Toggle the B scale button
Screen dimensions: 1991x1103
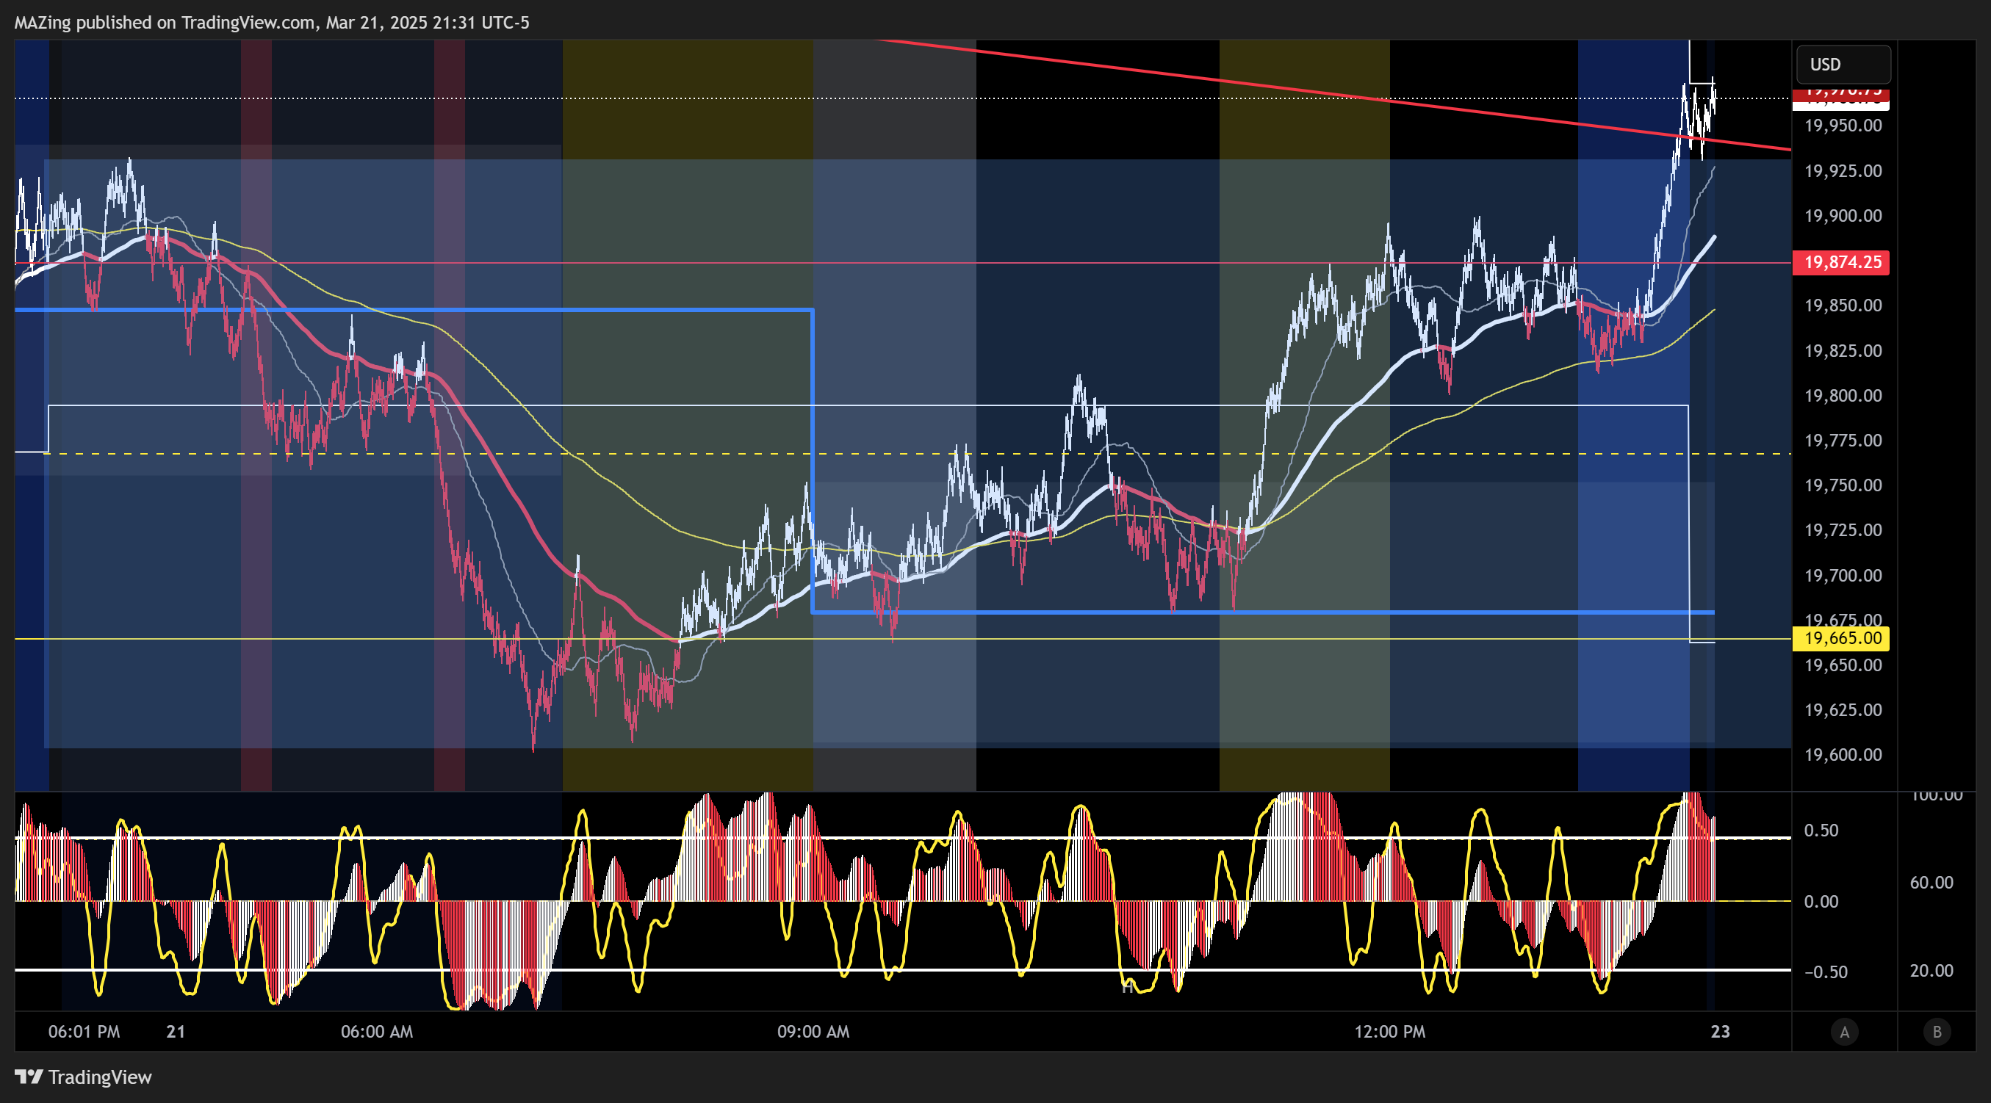click(1937, 1031)
